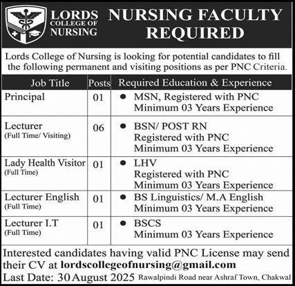
Task: Select the Job Title column header
Action: point(50,83)
